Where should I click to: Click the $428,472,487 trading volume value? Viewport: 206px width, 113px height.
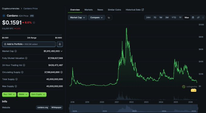tap(56, 65)
